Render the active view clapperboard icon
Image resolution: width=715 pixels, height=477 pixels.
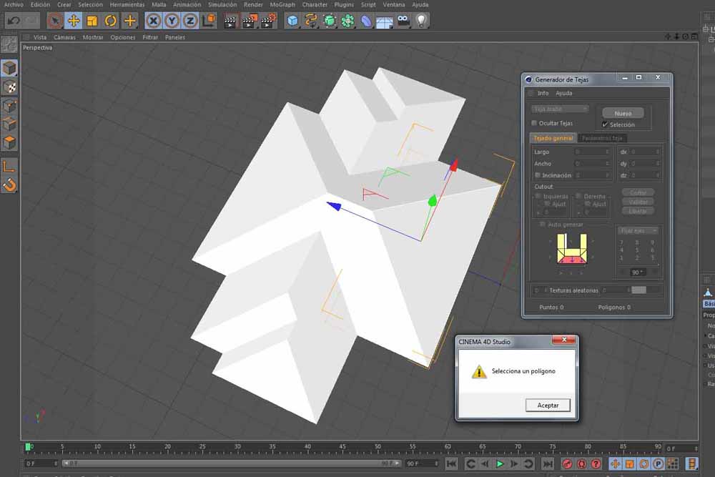click(x=231, y=21)
